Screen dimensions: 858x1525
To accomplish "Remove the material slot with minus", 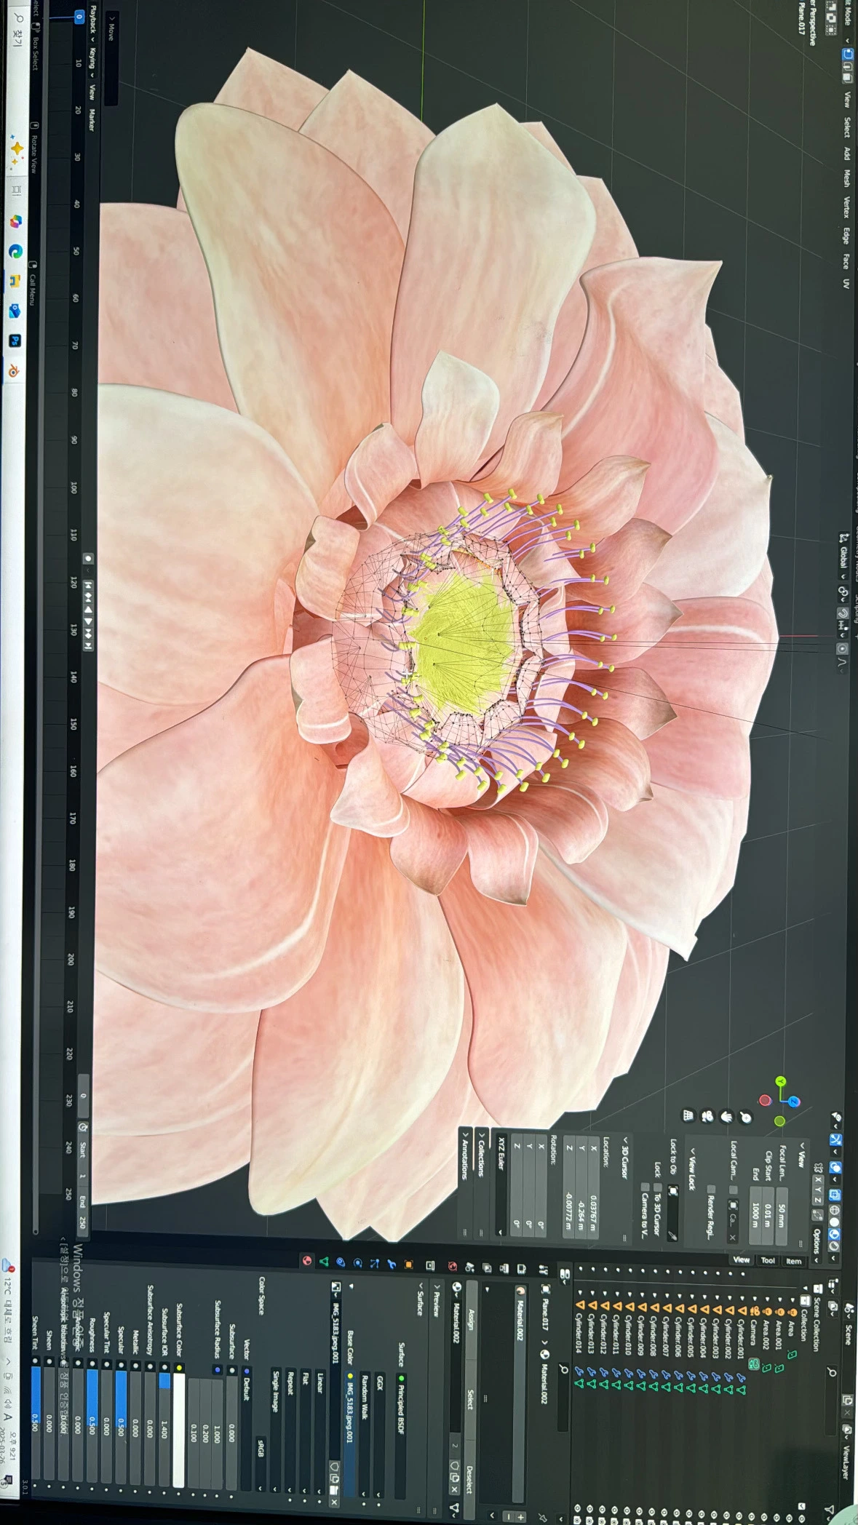I will 508,1516.
